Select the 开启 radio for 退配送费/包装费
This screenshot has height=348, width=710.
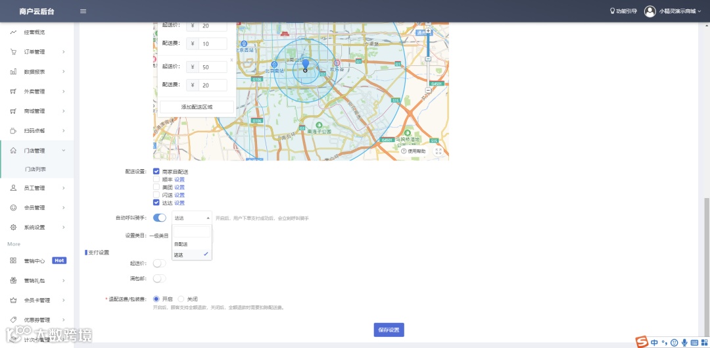pos(156,299)
